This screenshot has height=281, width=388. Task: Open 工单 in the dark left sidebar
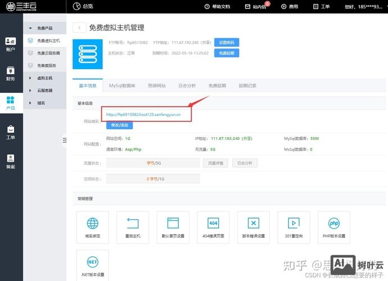(10, 132)
